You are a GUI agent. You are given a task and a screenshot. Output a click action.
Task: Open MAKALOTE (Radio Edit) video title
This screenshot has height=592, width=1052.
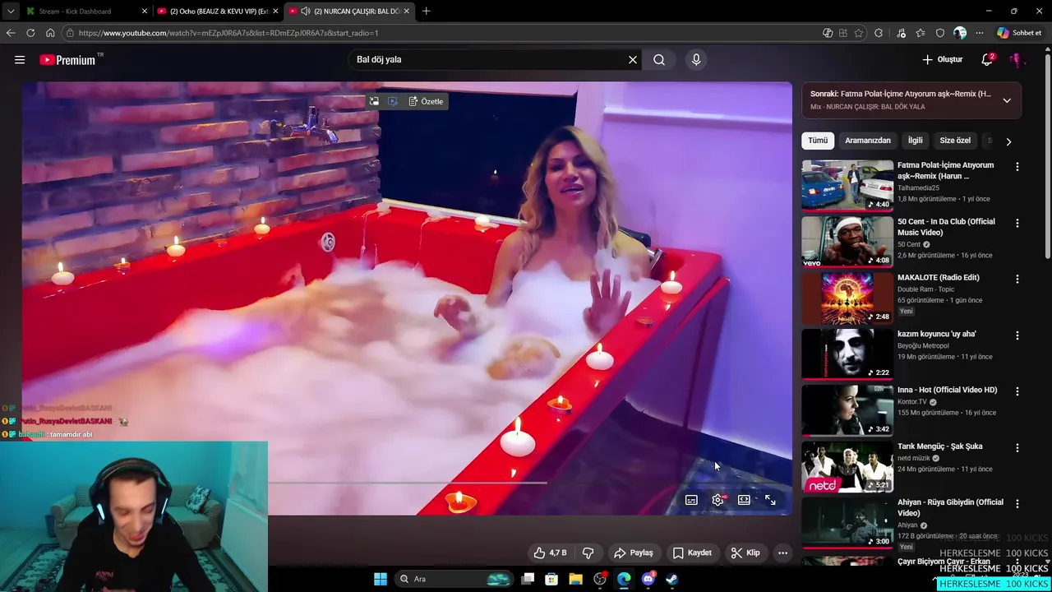tap(939, 278)
